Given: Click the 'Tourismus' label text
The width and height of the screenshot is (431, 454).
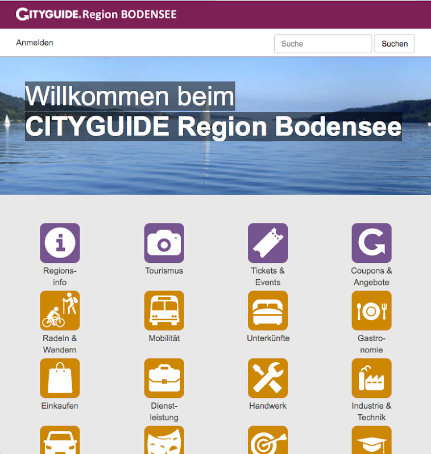Looking at the screenshot, I should pos(164,271).
